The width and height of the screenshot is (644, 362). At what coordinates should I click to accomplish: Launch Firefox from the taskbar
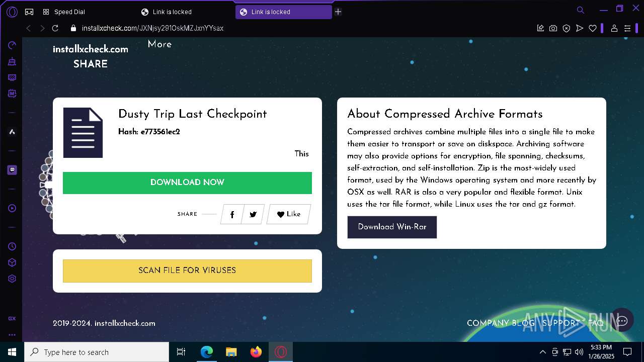256,352
